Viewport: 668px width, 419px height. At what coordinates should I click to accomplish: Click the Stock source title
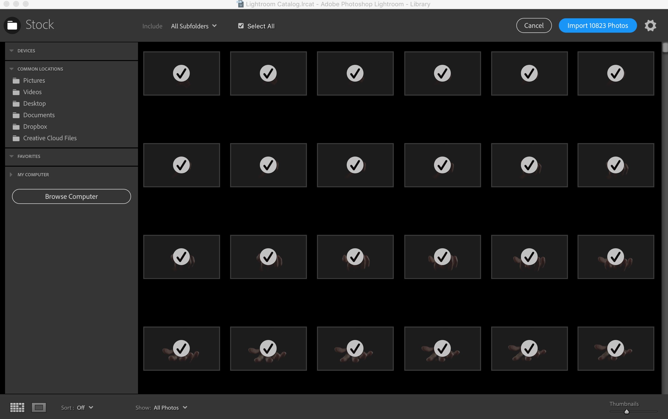pos(40,25)
